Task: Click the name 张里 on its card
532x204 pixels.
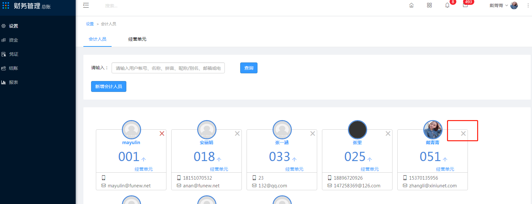Action: pyautogui.click(x=357, y=143)
